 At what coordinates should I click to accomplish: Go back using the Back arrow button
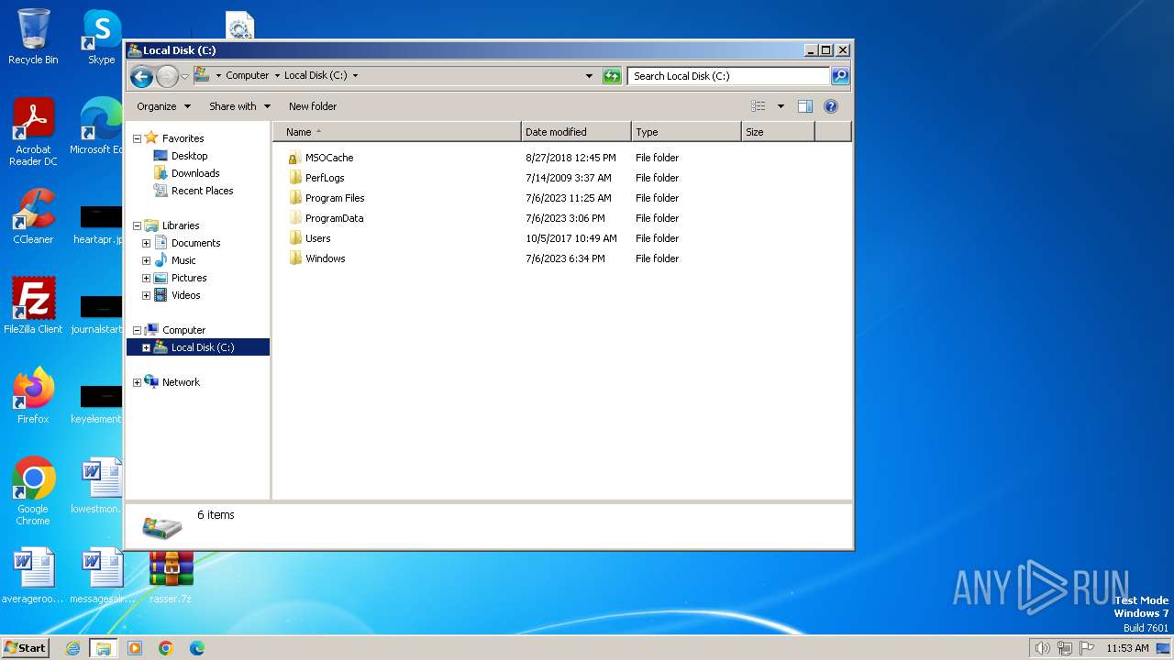click(x=141, y=76)
